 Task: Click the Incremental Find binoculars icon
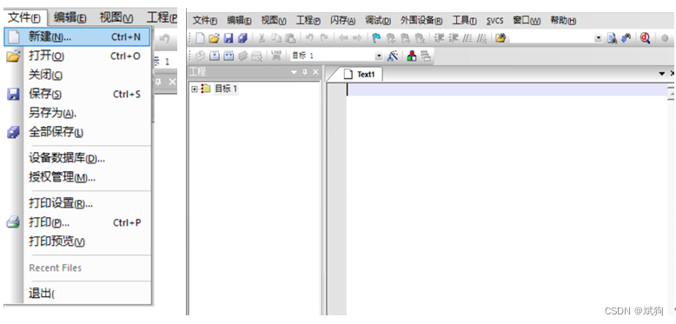pos(626,38)
